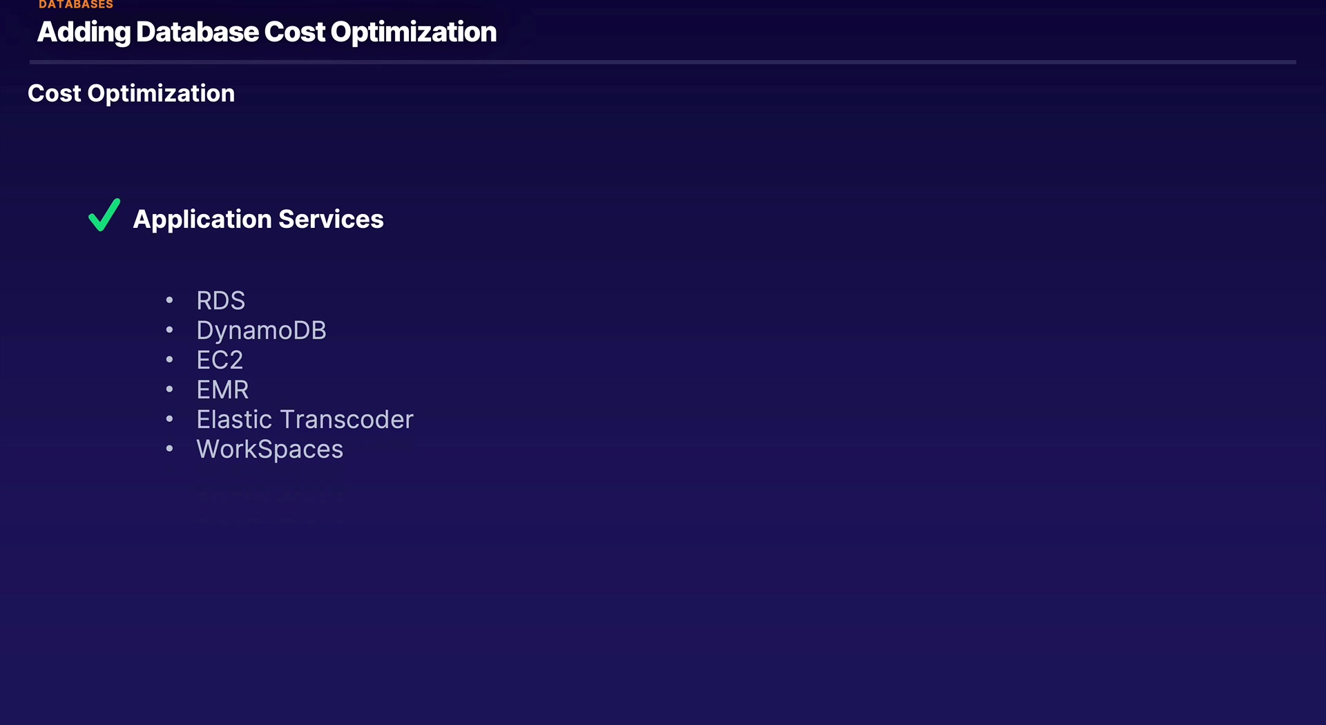Click the Cost Optimization subheading
Viewport: 1326px width, 725px height.
(131, 93)
